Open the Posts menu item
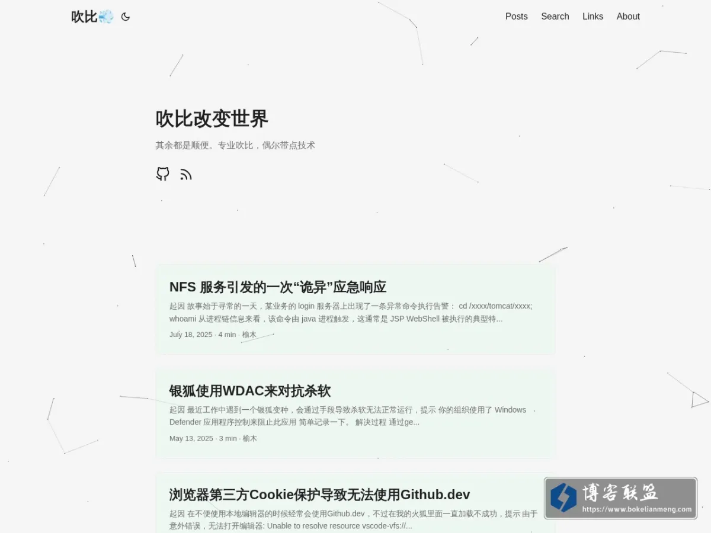 click(x=517, y=17)
